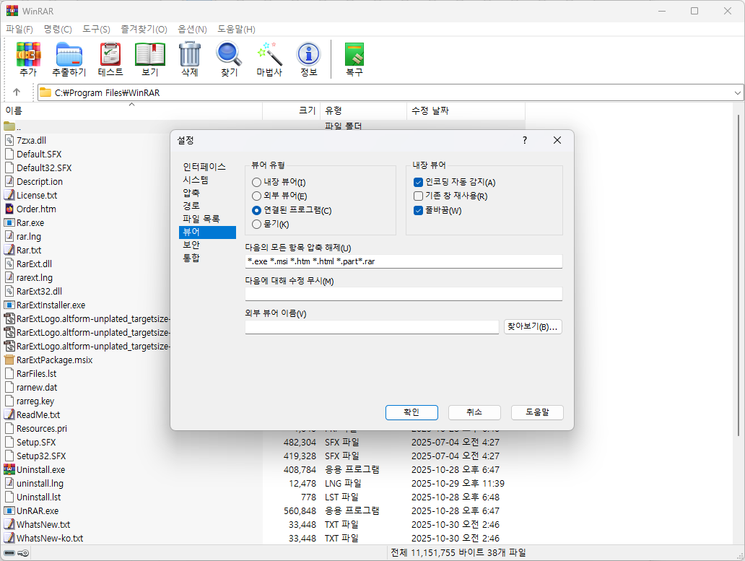Open the 옵션(N) menu
The width and height of the screenshot is (745, 561).
click(193, 30)
